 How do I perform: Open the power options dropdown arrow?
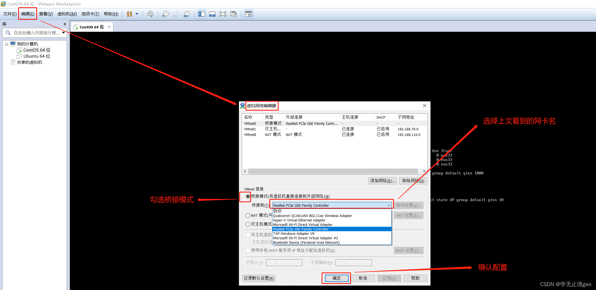tap(137, 14)
